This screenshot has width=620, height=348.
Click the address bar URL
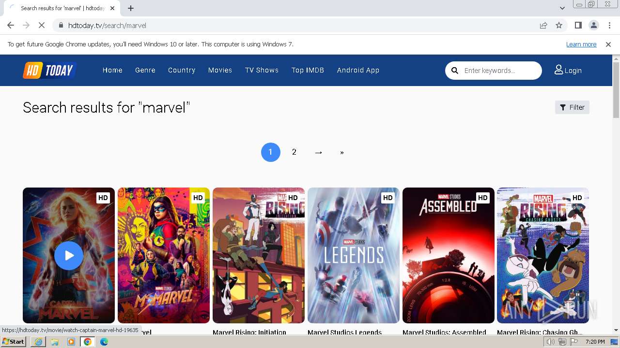point(107,25)
